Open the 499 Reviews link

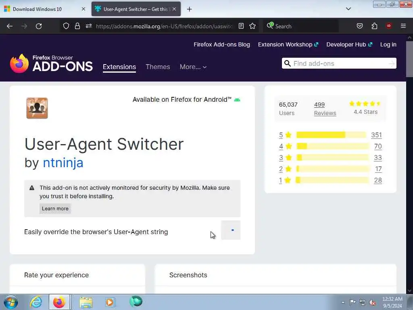[325, 109]
